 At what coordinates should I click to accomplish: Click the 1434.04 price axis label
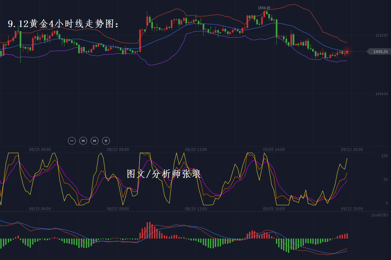[382, 94]
